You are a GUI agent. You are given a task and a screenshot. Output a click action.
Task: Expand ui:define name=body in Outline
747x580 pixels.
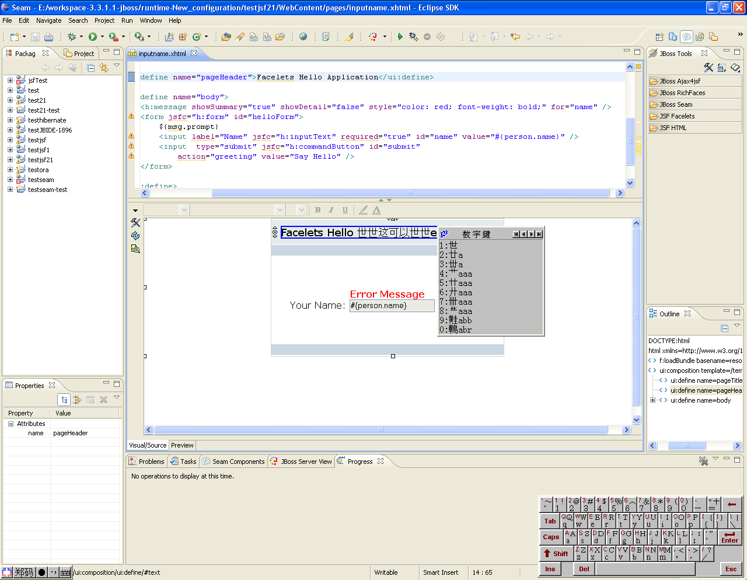tap(652, 400)
